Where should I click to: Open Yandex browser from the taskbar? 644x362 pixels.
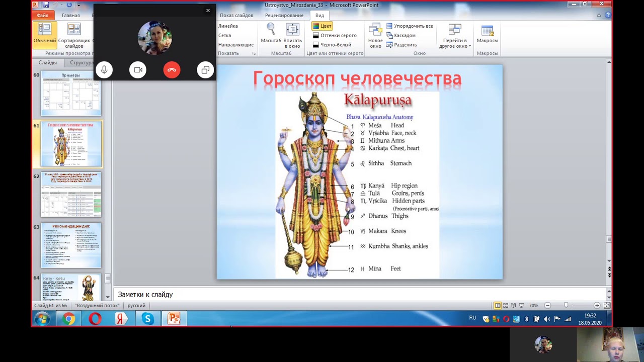click(x=121, y=319)
